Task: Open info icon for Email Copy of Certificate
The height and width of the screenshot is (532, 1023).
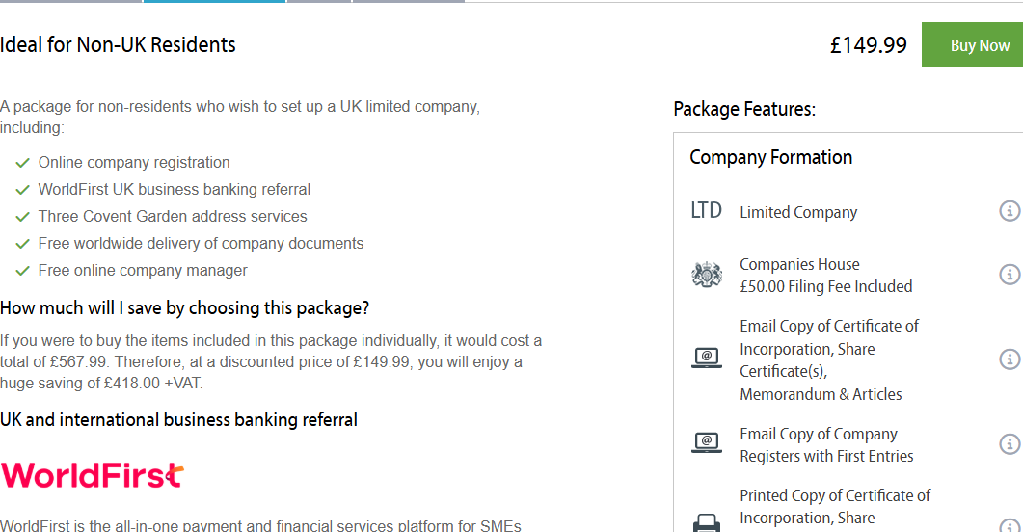Action: (1010, 359)
